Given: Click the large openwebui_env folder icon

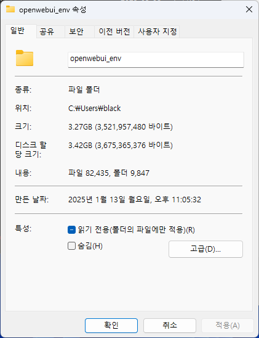Looking at the screenshot, I should [25, 58].
